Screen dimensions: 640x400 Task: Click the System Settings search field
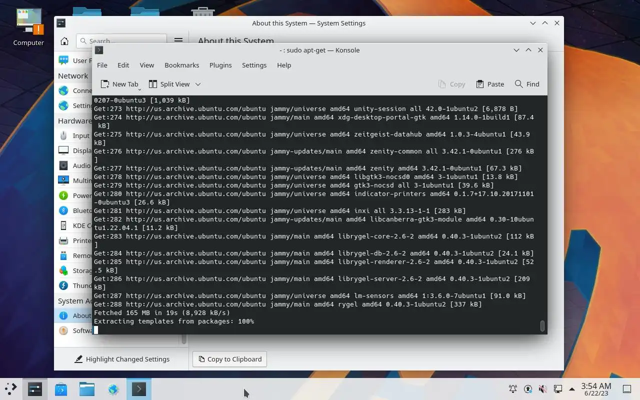[121, 41]
